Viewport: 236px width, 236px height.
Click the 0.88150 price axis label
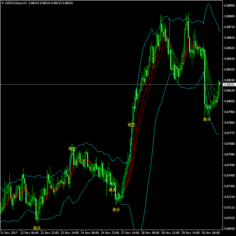tap(229, 90)
